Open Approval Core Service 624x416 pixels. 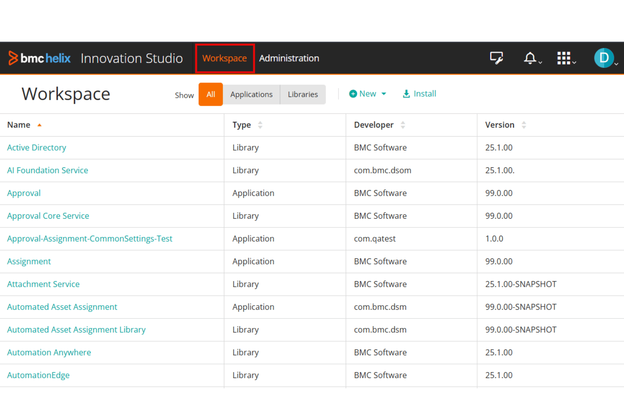[48, 216]
